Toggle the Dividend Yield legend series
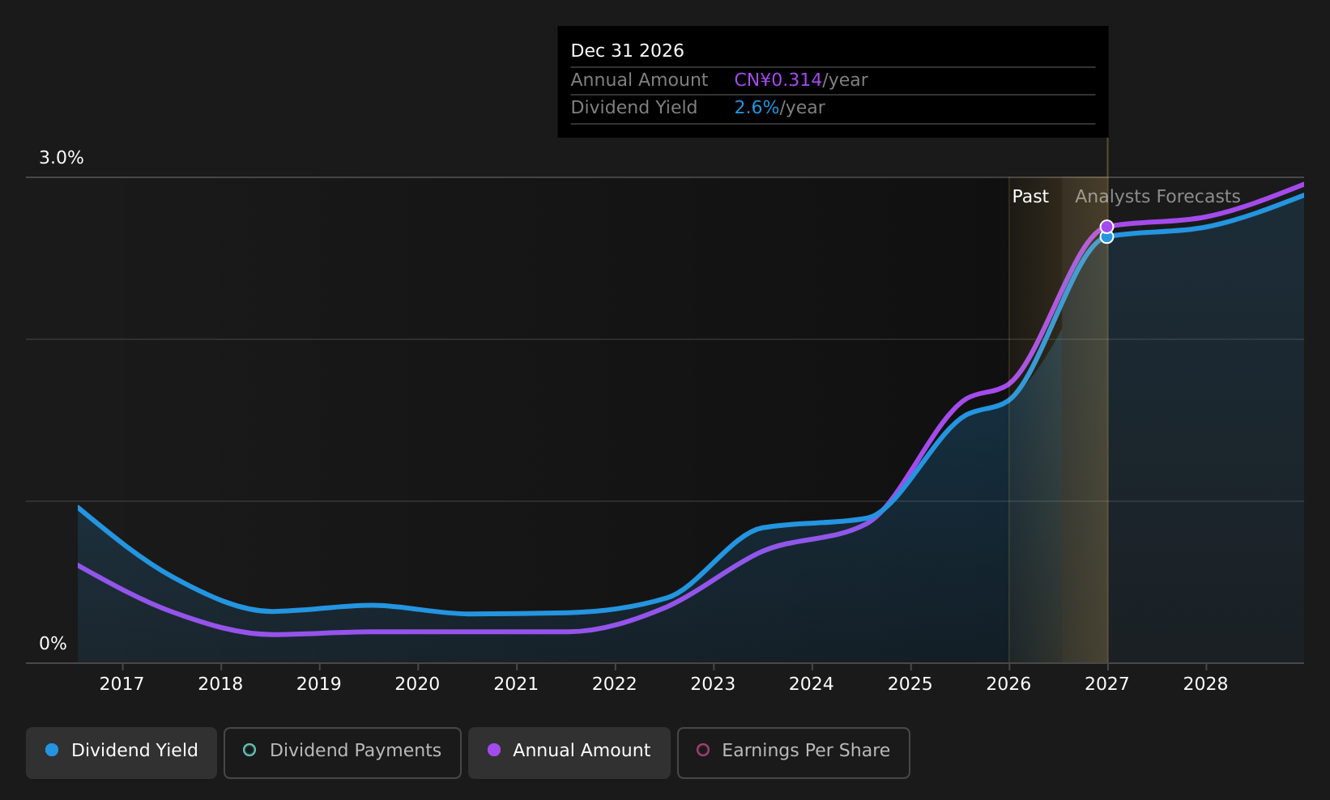1330x800 pixels. click(121, 752)
